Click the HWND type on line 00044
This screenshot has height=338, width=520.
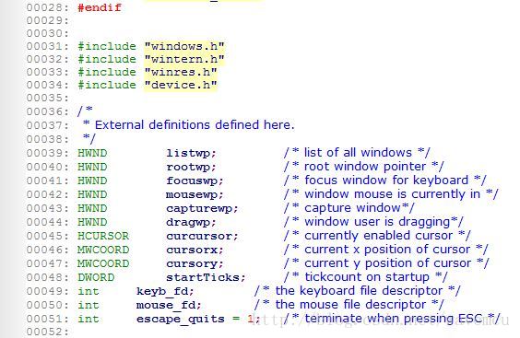[x=92, y=222]
